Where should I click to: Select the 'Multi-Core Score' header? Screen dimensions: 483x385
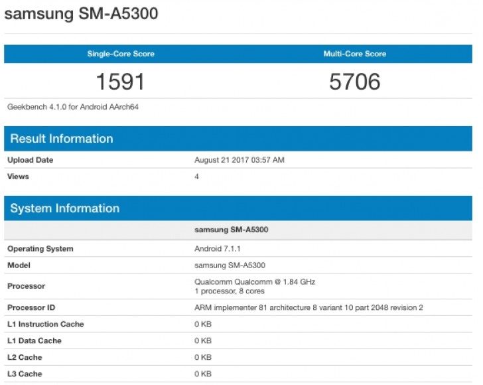tap(354, 54)
